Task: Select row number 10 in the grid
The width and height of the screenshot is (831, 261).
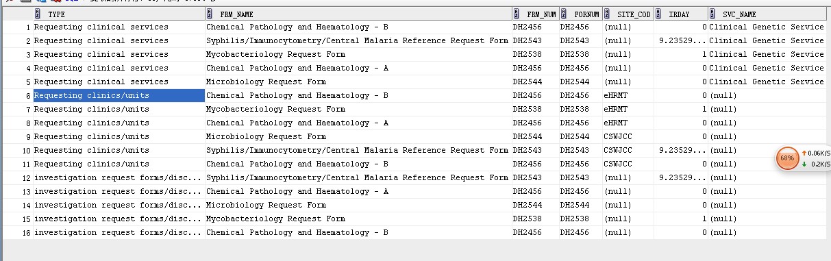Action: (x=26, y=151)
